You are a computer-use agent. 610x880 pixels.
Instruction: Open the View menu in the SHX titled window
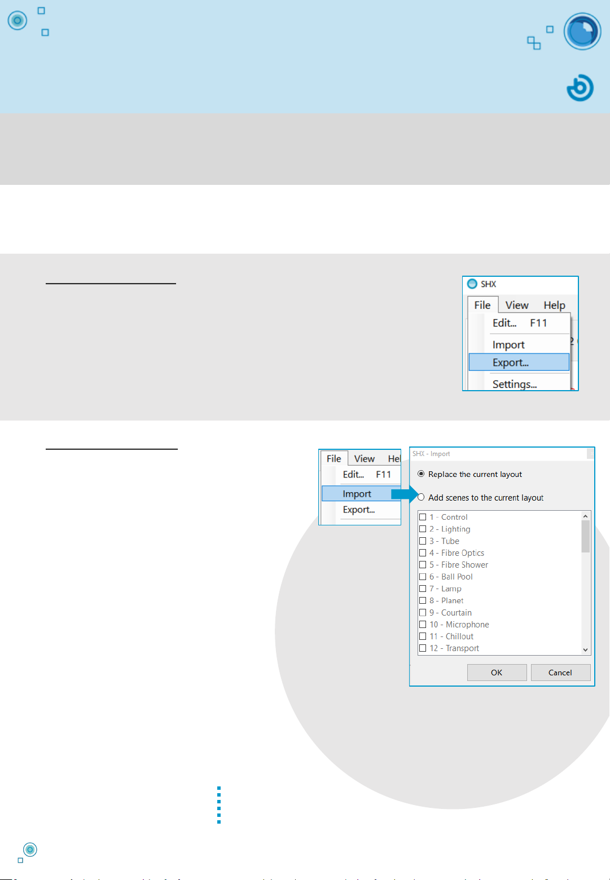coord(517,305)
